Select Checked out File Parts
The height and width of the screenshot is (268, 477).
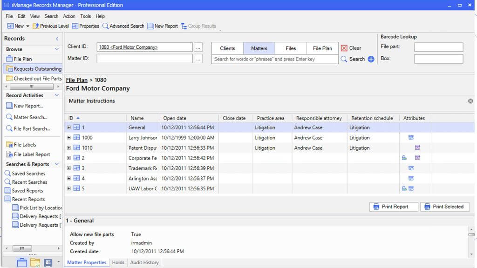[x=34, y=78]
